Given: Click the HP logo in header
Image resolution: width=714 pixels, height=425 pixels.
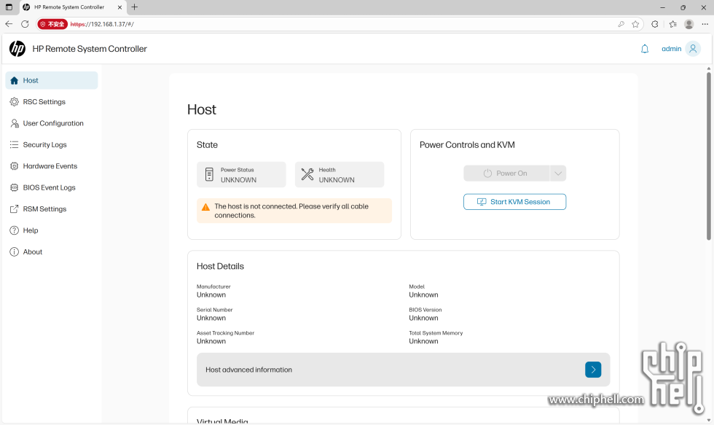Looking at the screenshot, I should click(17, 49).
